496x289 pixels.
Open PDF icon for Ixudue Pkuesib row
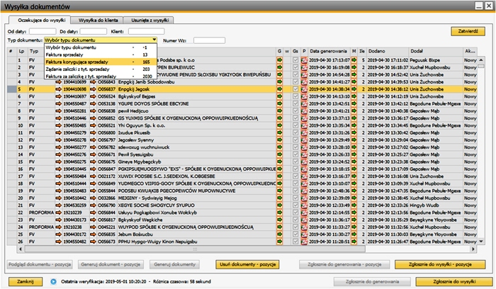pos(304,132)
